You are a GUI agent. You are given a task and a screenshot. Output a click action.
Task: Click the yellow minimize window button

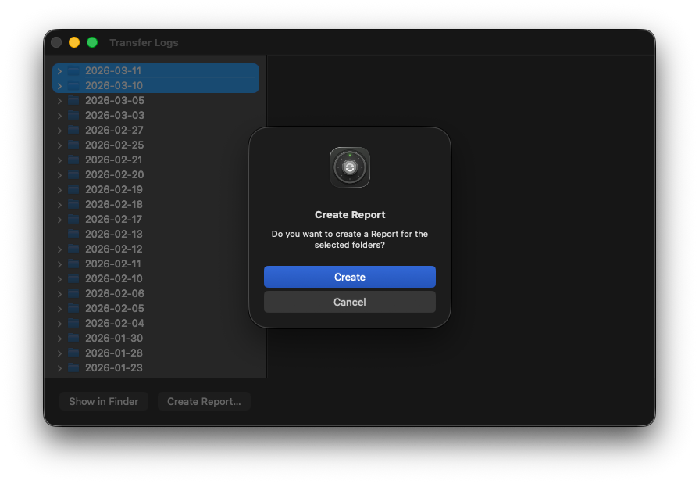point(74,42)
